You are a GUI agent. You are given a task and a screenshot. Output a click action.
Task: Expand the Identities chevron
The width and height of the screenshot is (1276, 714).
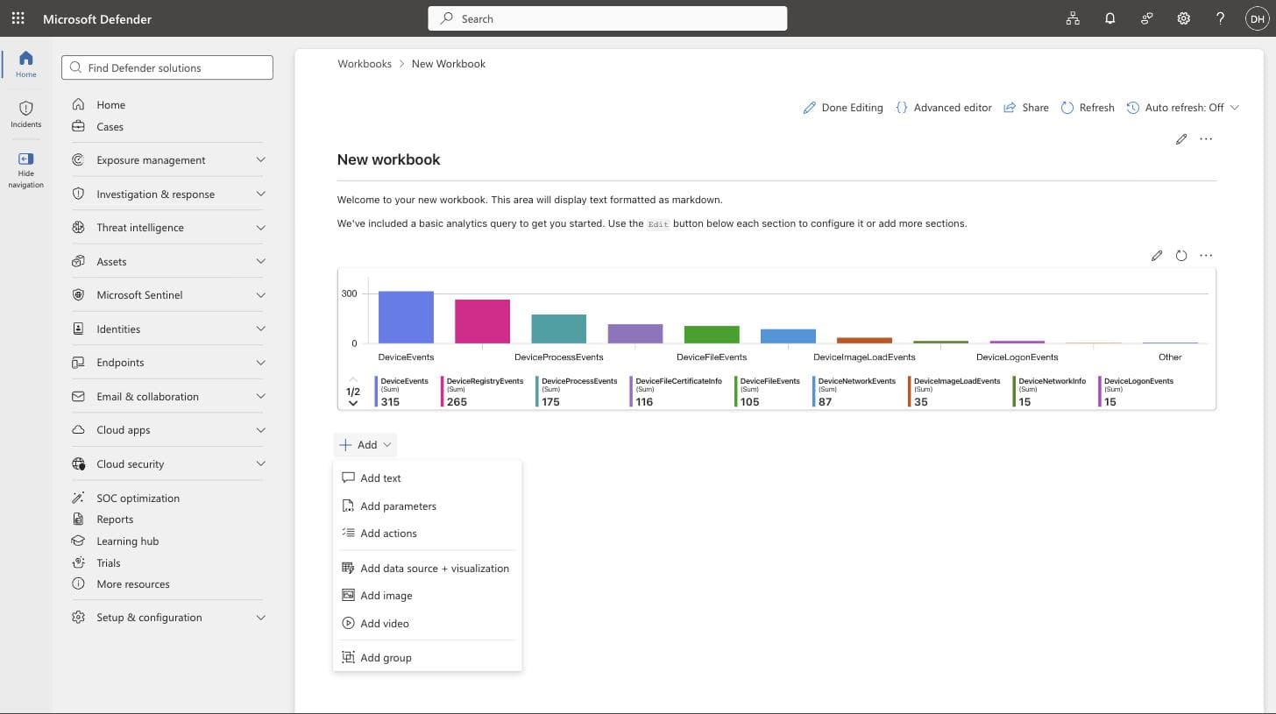tap(260, 329)
